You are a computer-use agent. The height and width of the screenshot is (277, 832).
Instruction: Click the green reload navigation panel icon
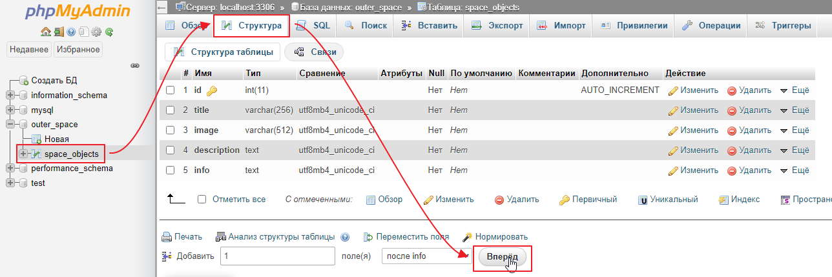coord(109,31)
